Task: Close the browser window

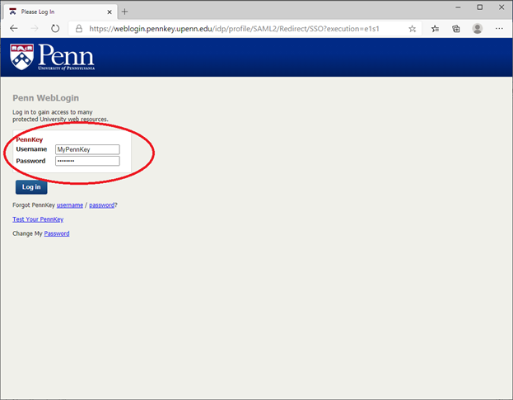Action: [x=501, y=7]
